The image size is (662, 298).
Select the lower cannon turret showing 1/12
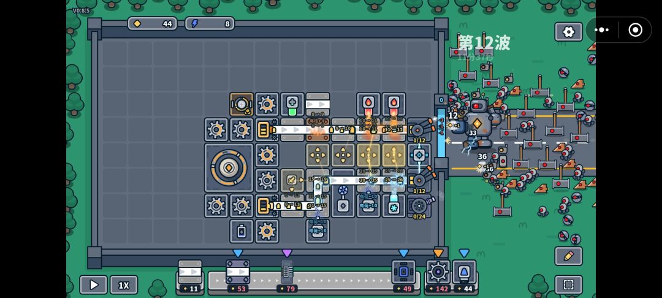pos(420,180)
